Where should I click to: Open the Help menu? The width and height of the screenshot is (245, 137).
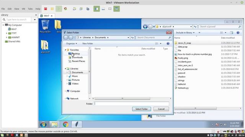click(x=38, y=9)
